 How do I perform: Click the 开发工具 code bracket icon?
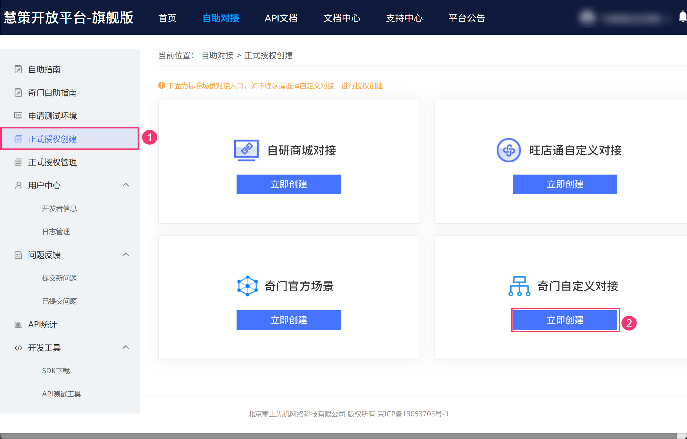18,348
